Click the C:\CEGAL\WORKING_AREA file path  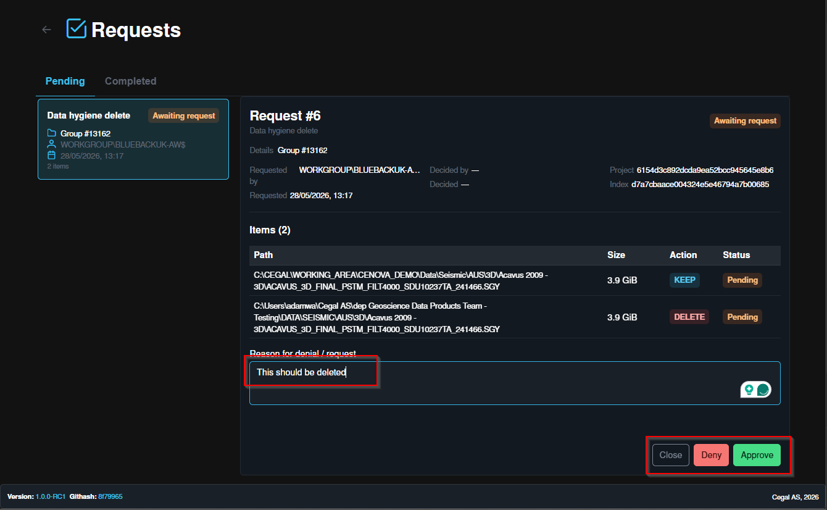[401, 280]
